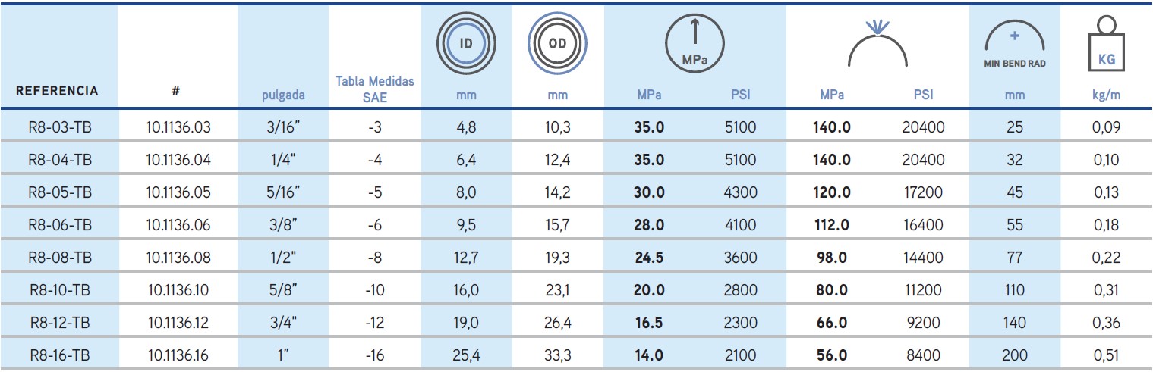Click part number 10.1136.06
The image size is (1153, 372).
point(178,225)
